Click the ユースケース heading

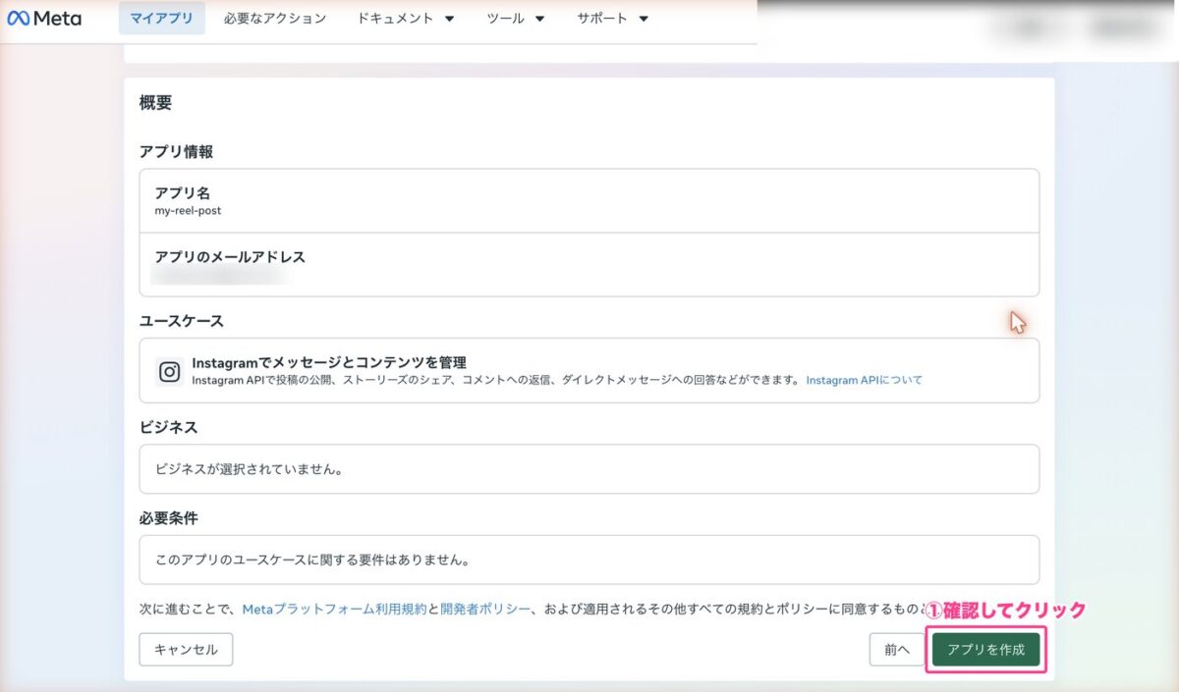click(x=181, y=321)
